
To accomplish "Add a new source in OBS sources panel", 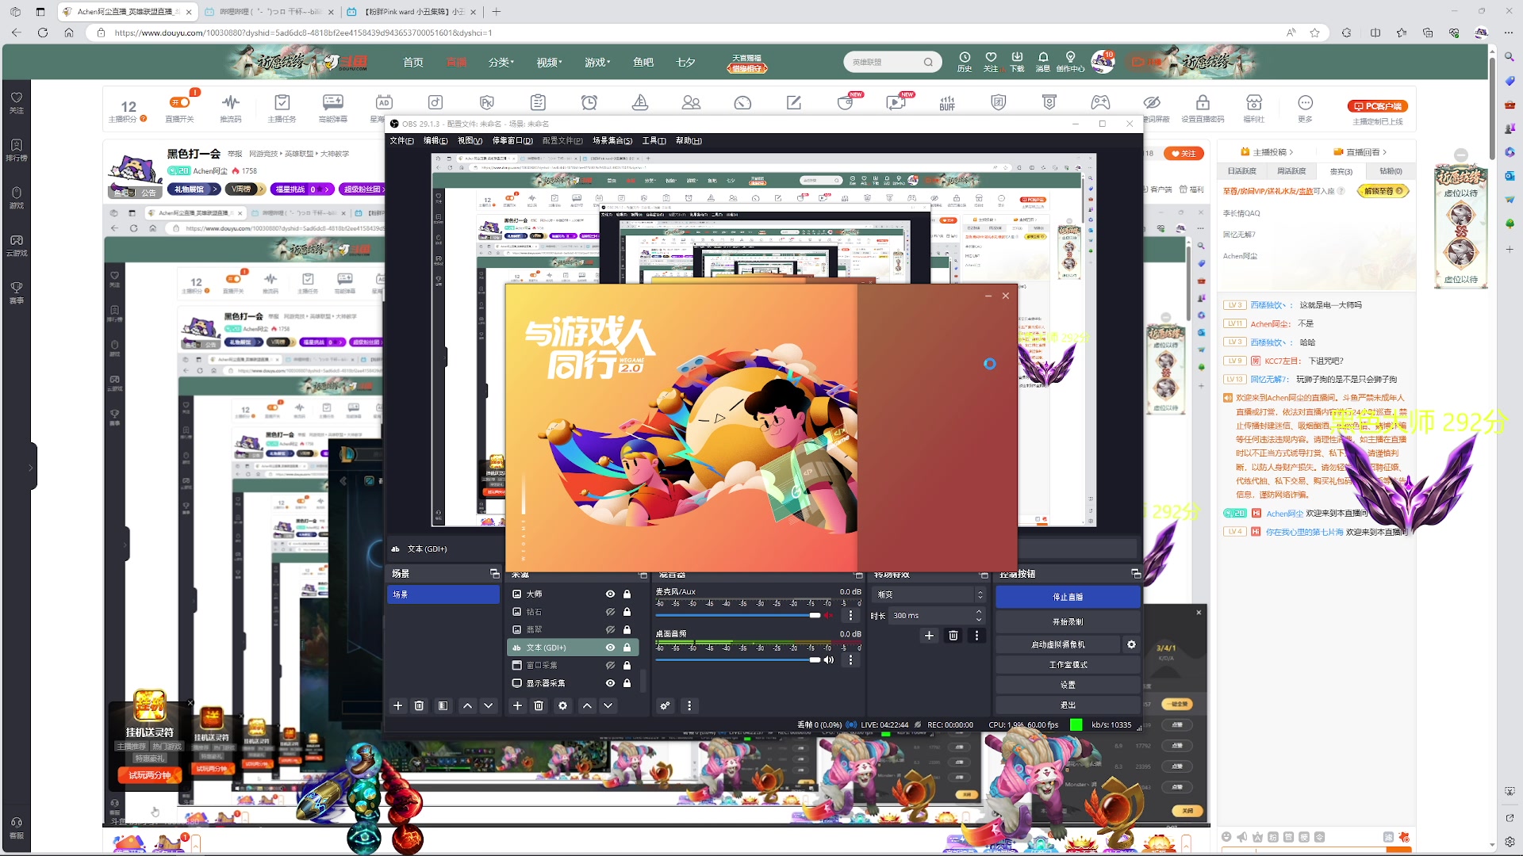I will click(517, 705).
